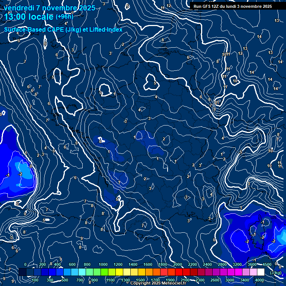Click 'Surface-Based CAPE (J/kg) et Lifted Index' title

pyautogui.click(x=63, y=29)
